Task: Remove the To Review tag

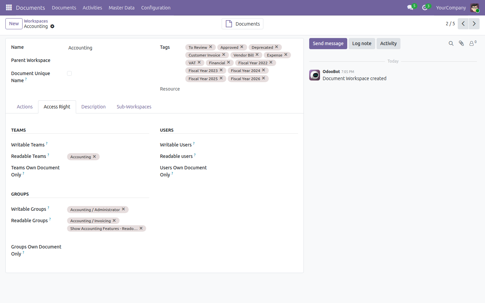Action: click(211, 47)
